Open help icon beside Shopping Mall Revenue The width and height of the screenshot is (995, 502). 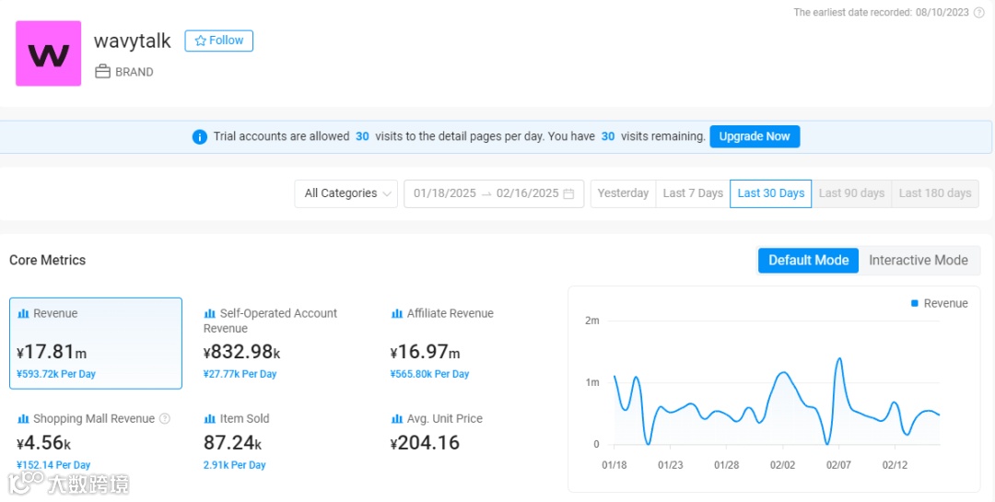(x=164, y=419)
